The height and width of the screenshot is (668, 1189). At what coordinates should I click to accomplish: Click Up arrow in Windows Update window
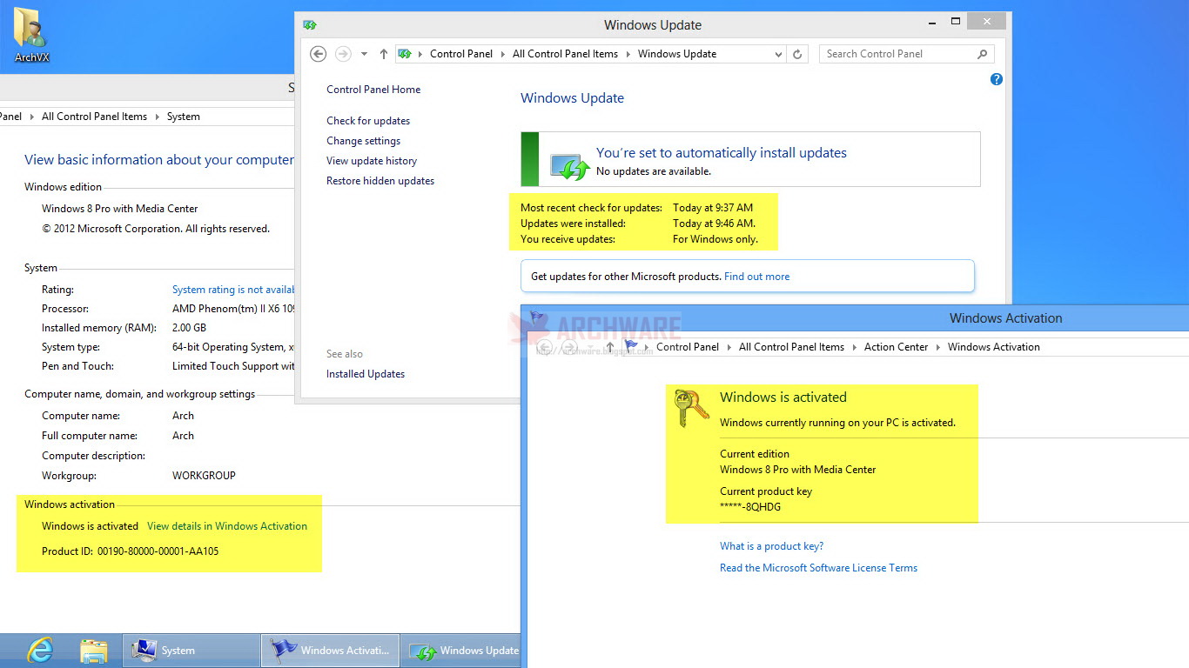coord(384,54)
